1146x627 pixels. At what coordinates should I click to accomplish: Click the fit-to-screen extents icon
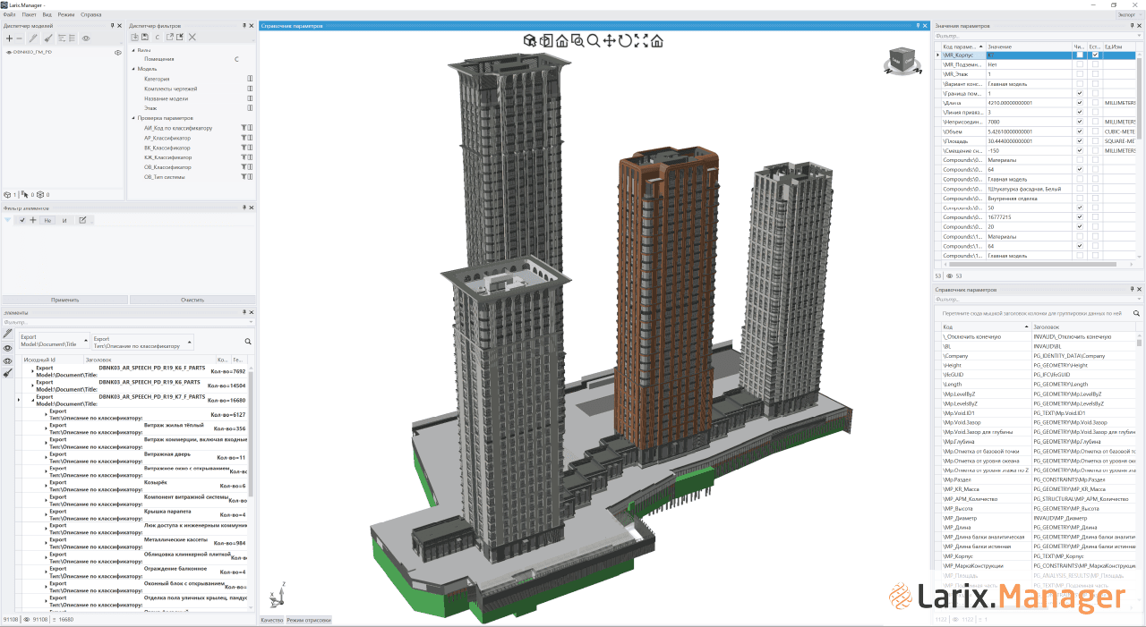(x=640, y=40)
